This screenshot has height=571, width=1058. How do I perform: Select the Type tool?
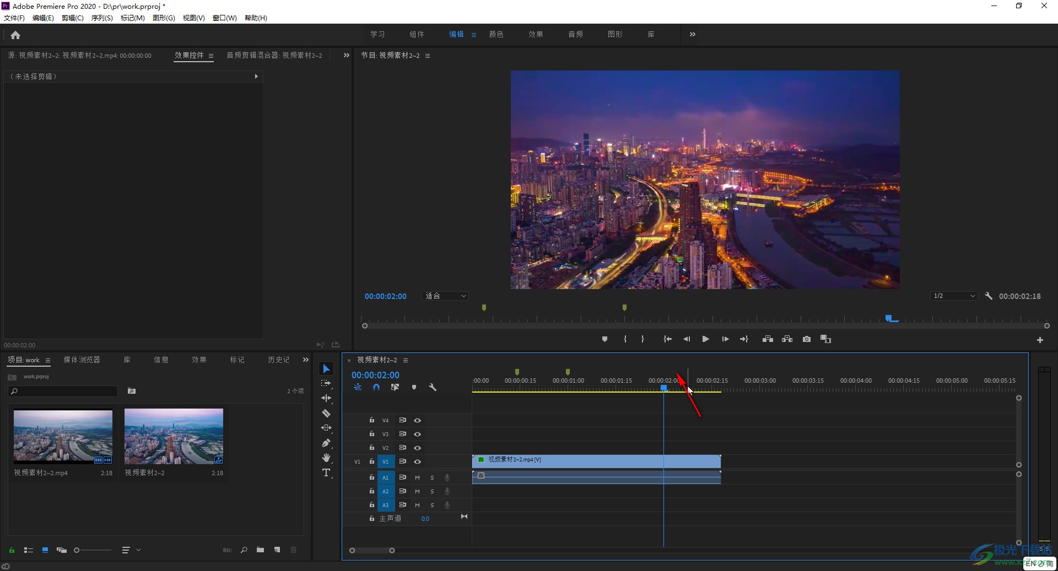pyautogui.click(x=326, y=472)
